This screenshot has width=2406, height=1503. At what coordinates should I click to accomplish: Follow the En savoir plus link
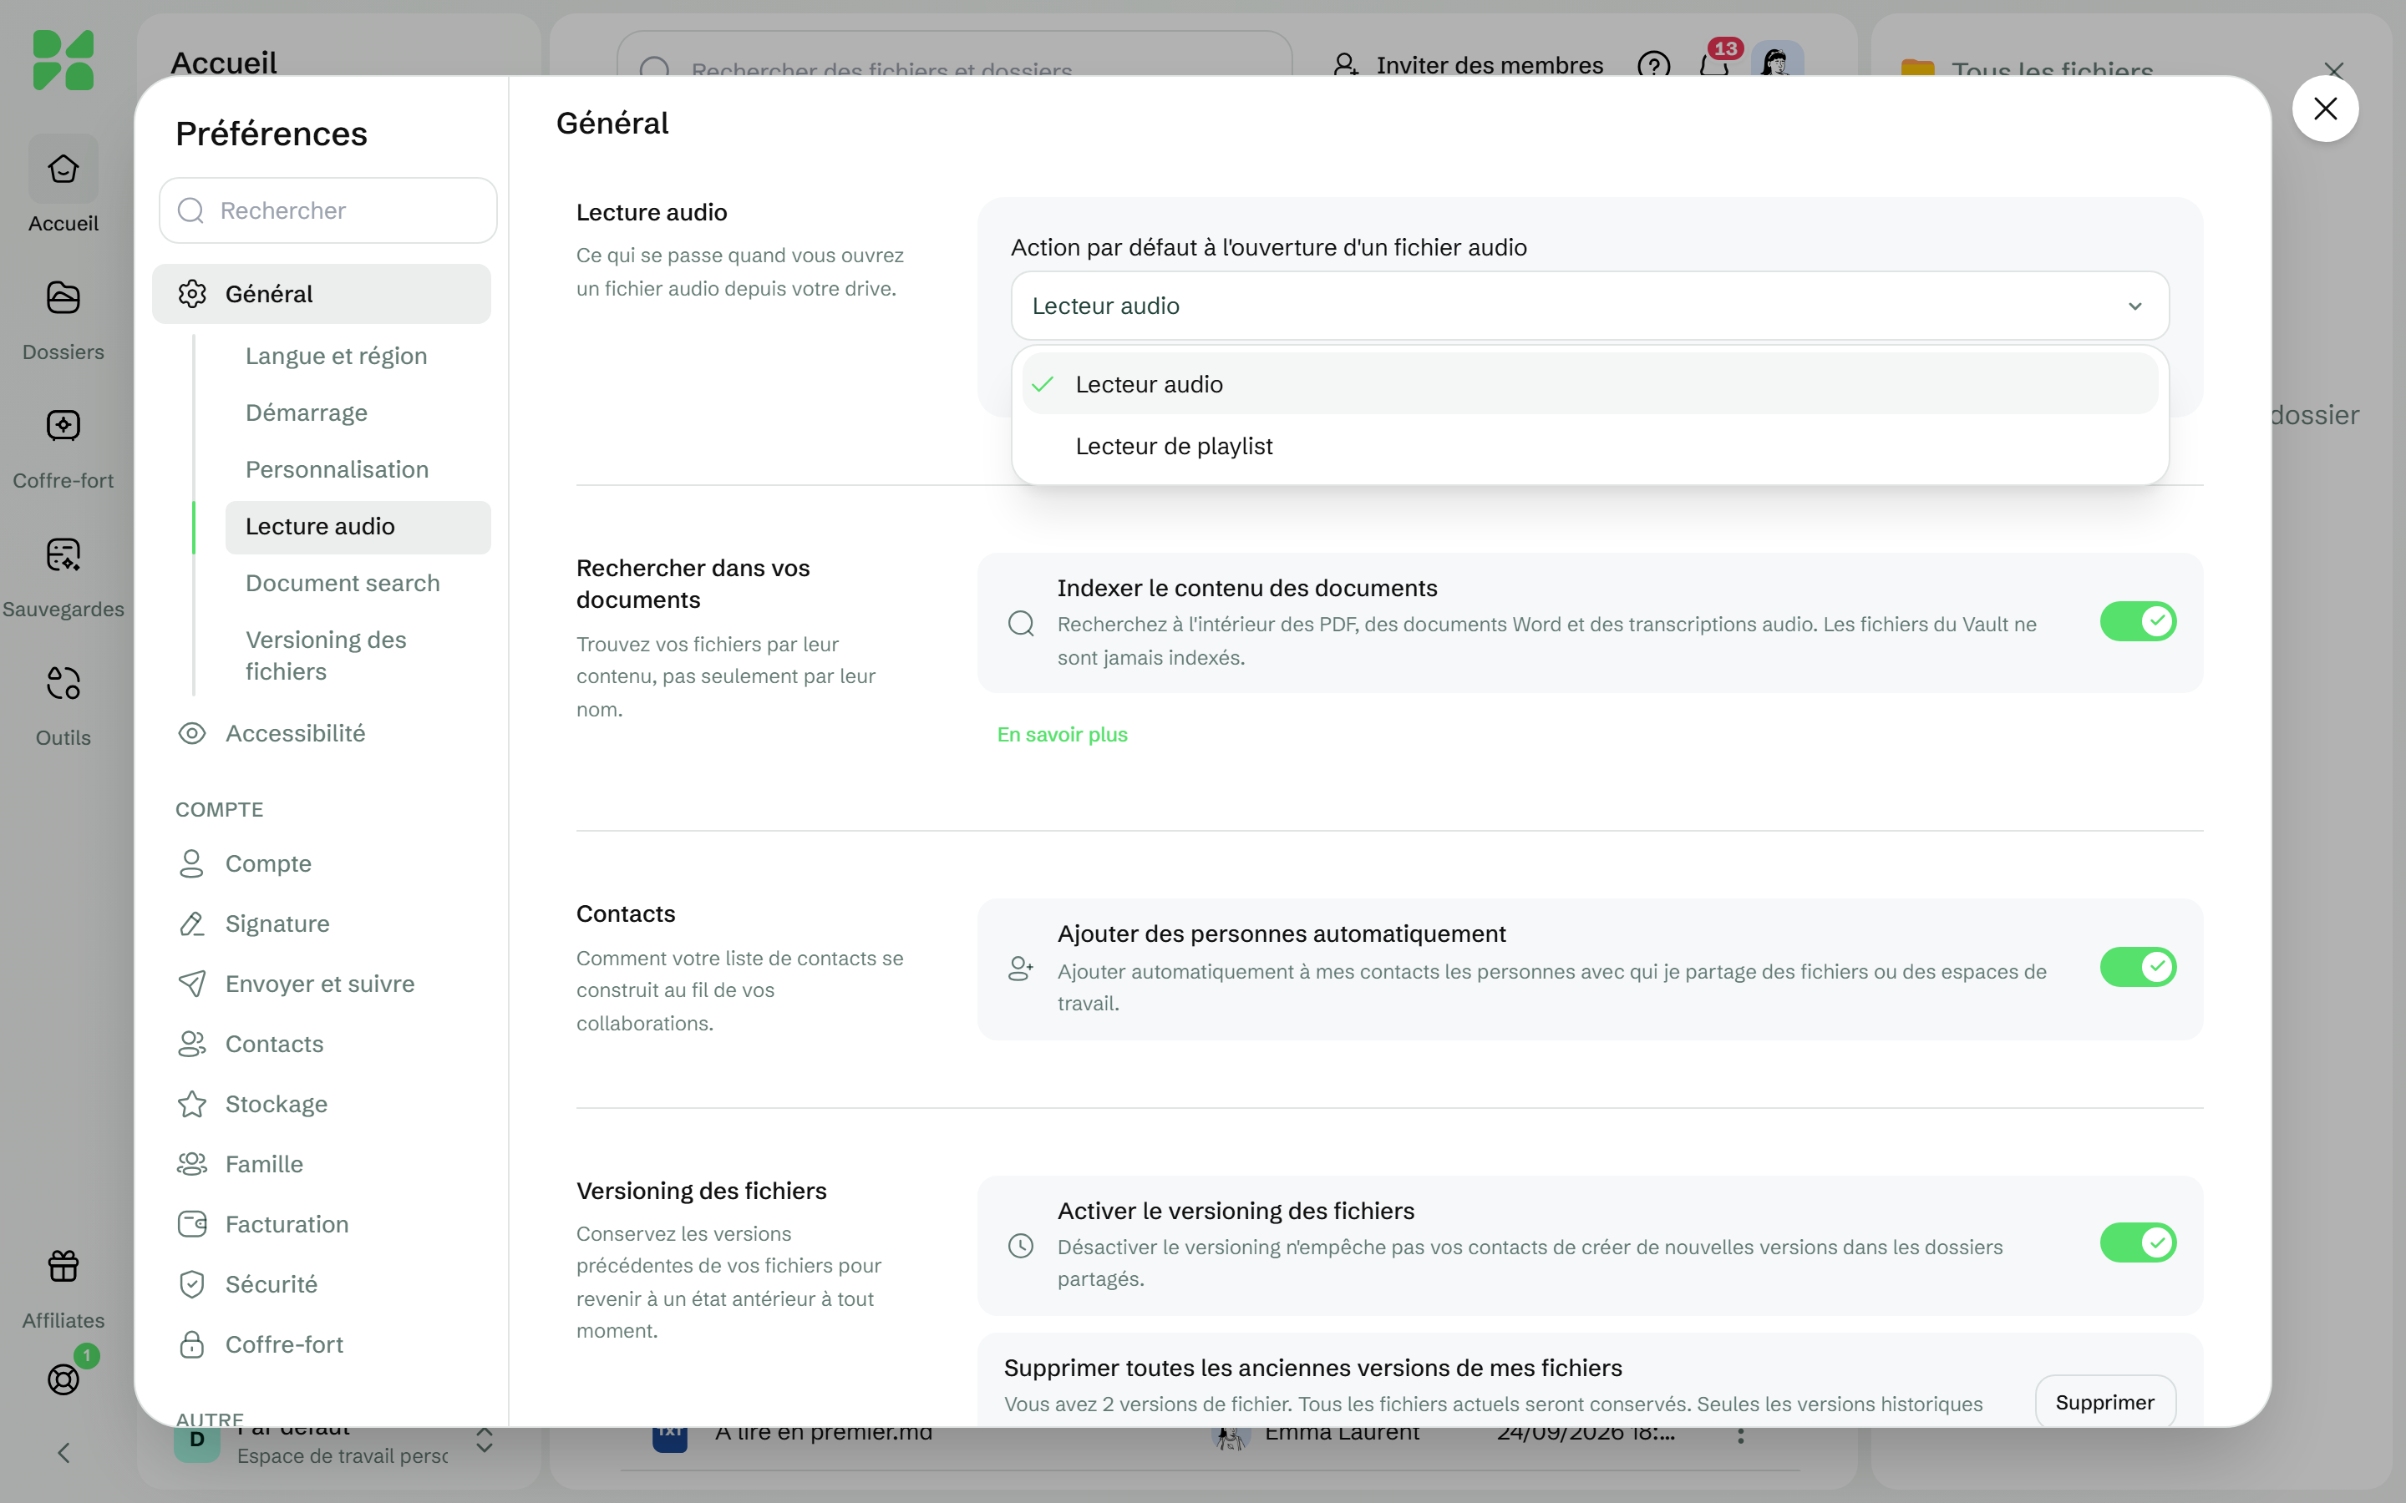(x=1062, y=735)
